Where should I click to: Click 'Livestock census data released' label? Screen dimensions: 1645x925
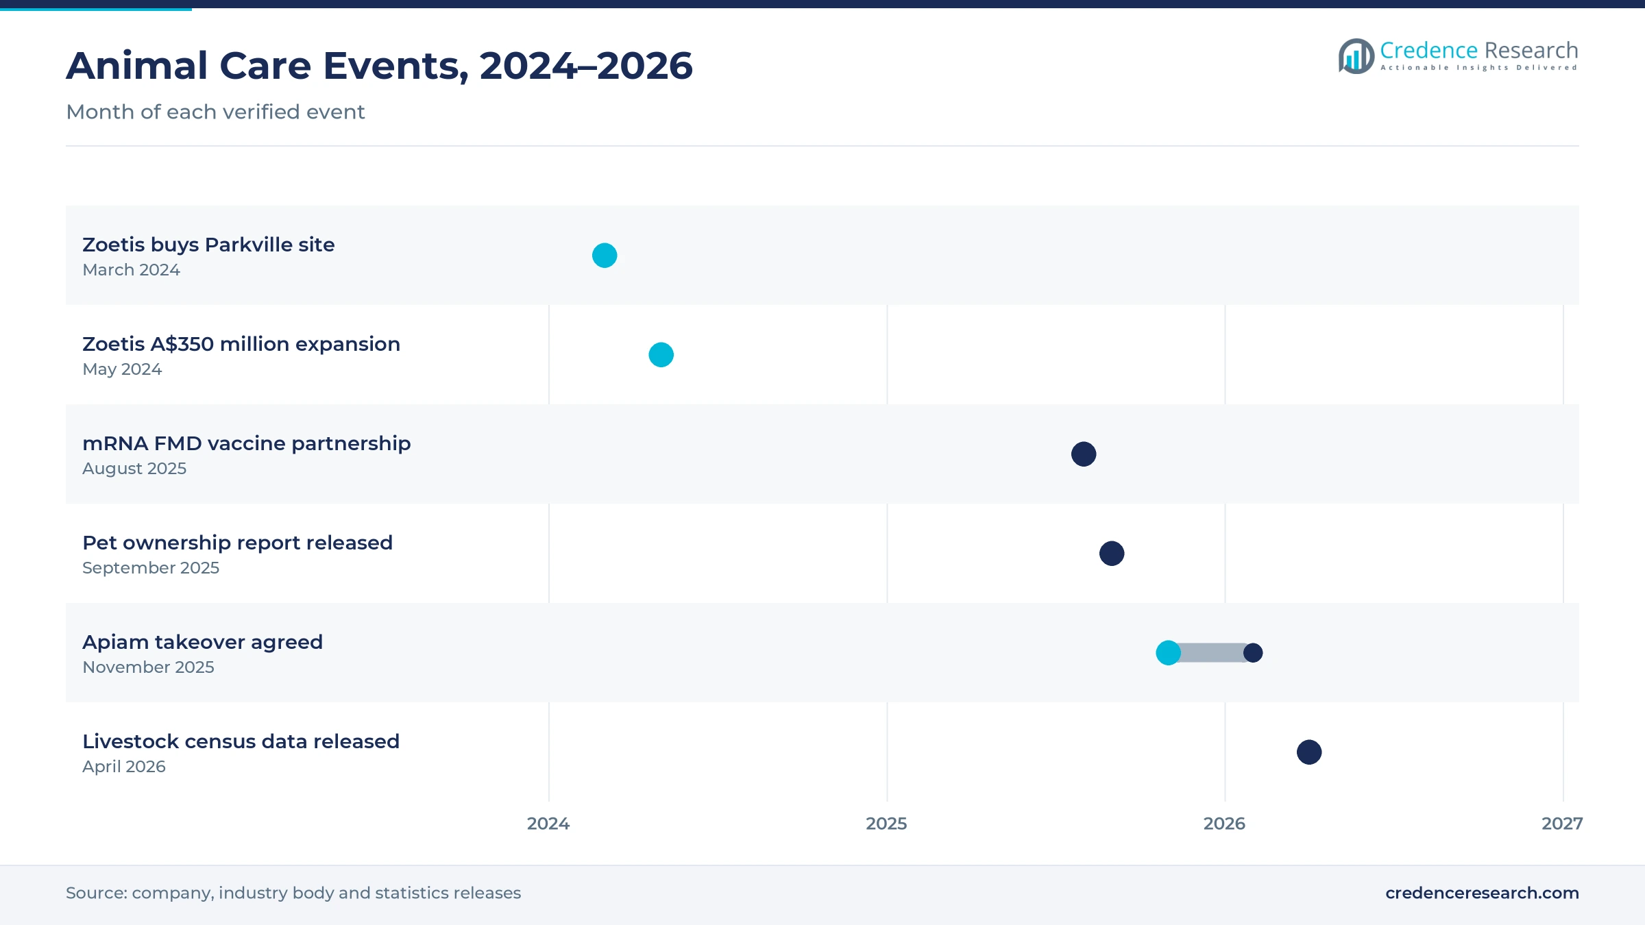241,741
